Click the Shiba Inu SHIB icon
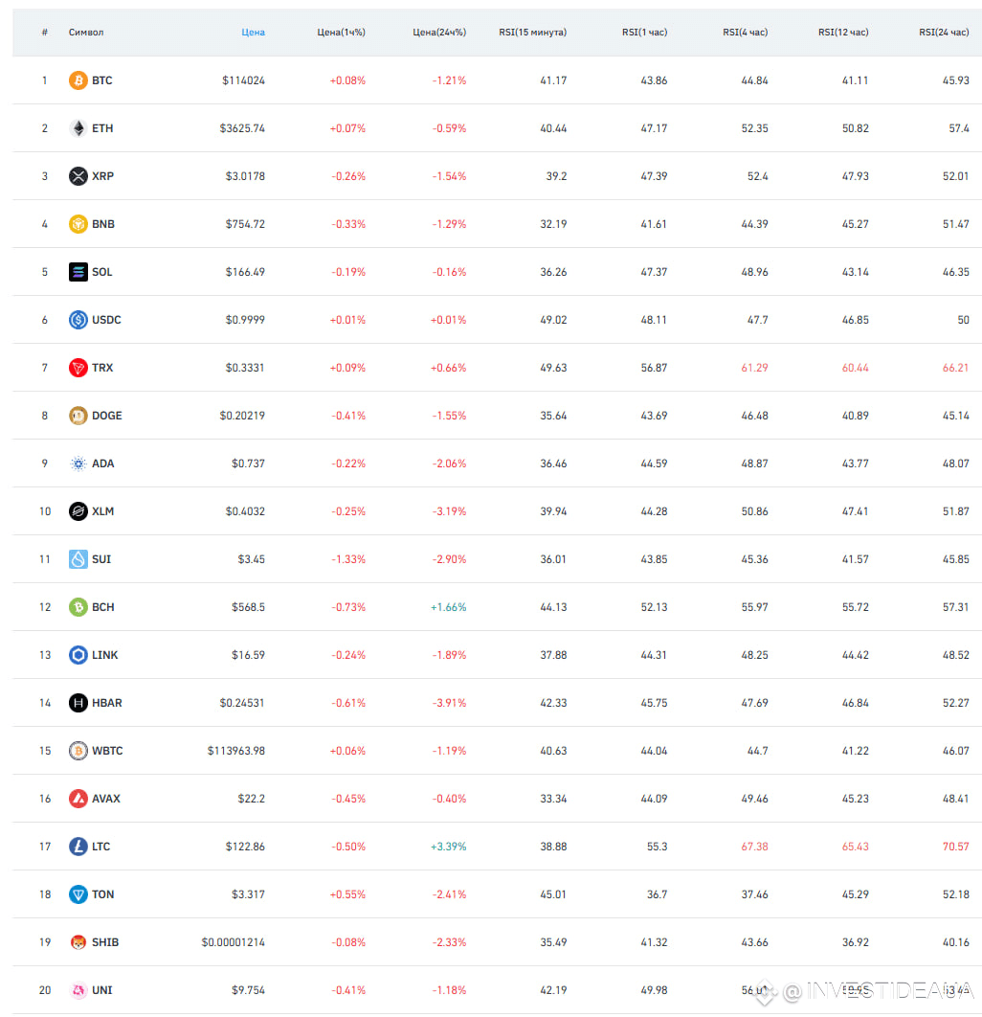The height and width of the screenshot is (1017, 982). pos(78,942)
